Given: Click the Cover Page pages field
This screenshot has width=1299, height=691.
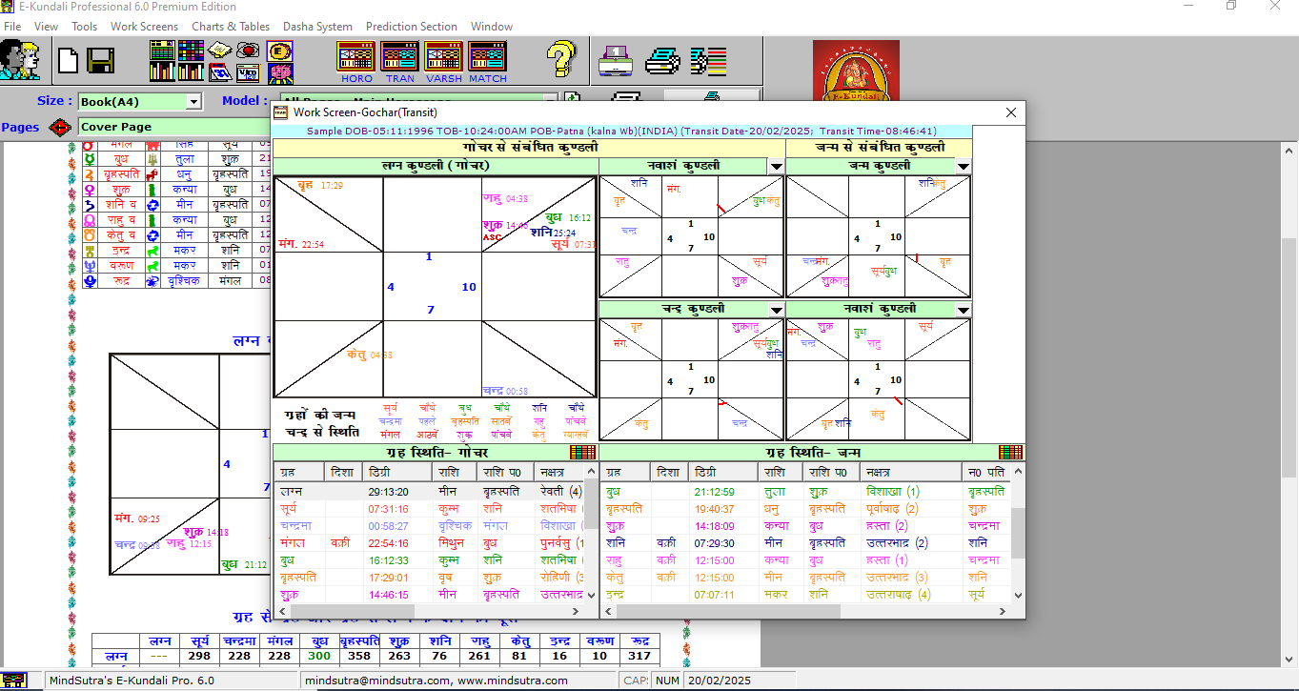Looking at the screenshot, I should (x=172, y=127).
